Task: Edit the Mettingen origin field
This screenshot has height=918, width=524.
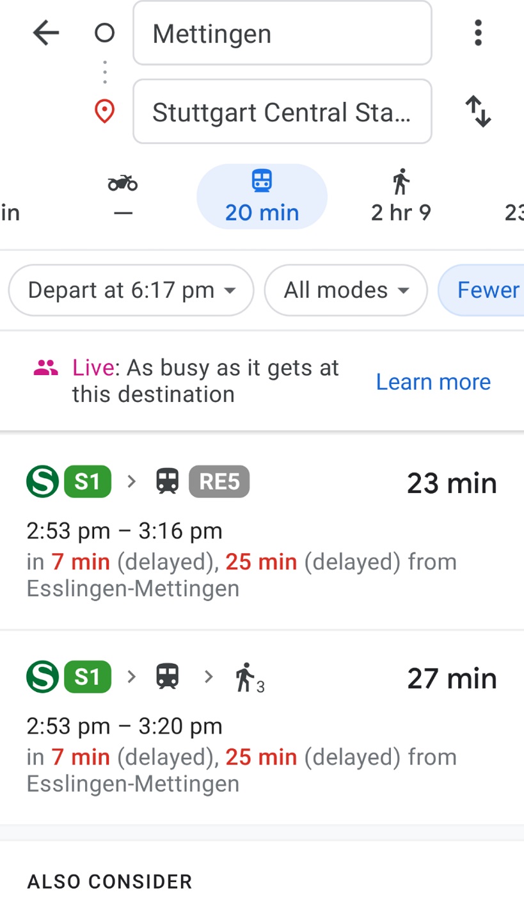Action: click(x=282, y=33)
